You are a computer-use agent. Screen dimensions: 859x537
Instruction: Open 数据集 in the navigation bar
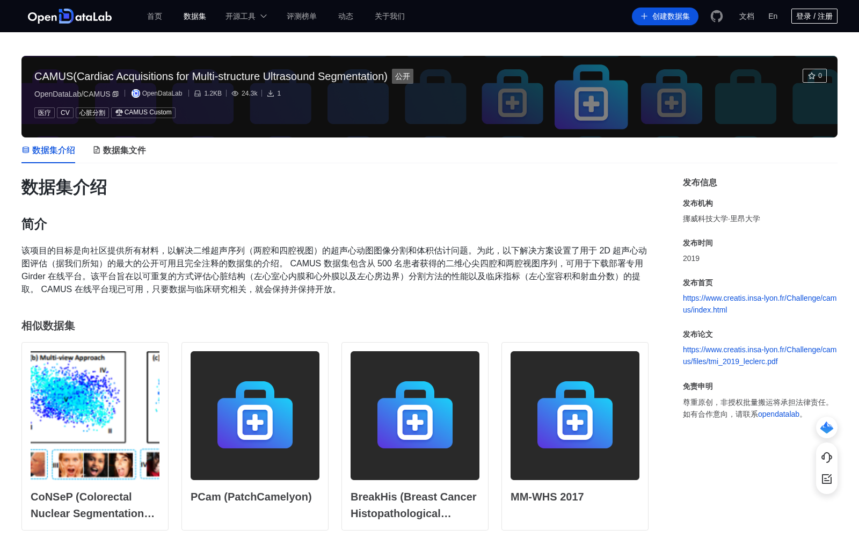tap(195, 16)
